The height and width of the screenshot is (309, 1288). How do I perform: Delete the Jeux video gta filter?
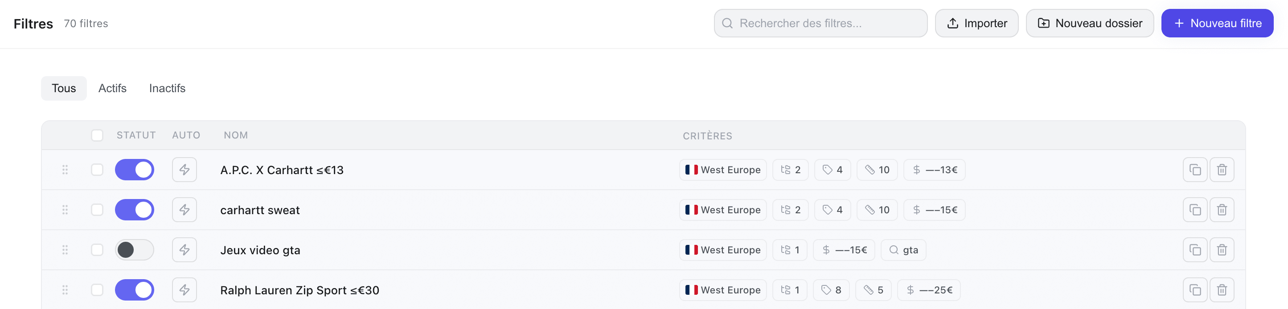click(x=1222, y=250)
